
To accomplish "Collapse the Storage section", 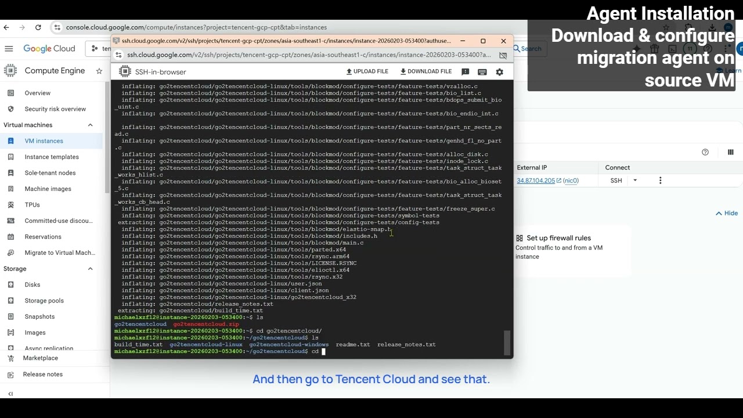I will pyautogui.click(x=90, y=269).
